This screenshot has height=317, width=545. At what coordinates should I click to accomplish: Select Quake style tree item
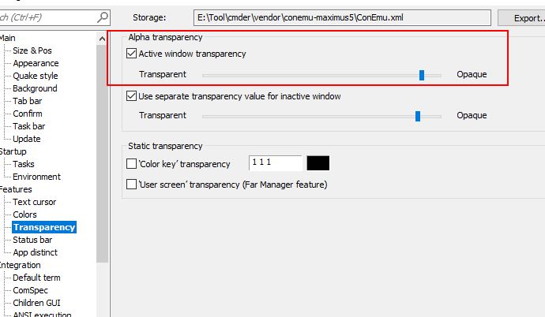pos(36,76)
